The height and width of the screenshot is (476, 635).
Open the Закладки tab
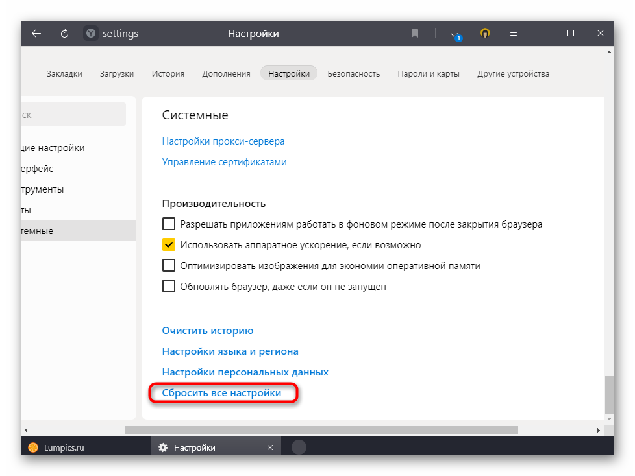click(64, 73)
